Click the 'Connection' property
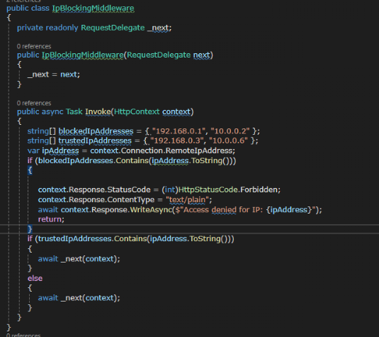This screenshot has height=337, width=379. tap(142, 151)
